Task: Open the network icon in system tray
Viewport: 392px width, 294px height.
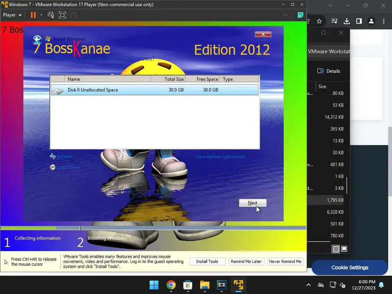Action: point(333,285)
